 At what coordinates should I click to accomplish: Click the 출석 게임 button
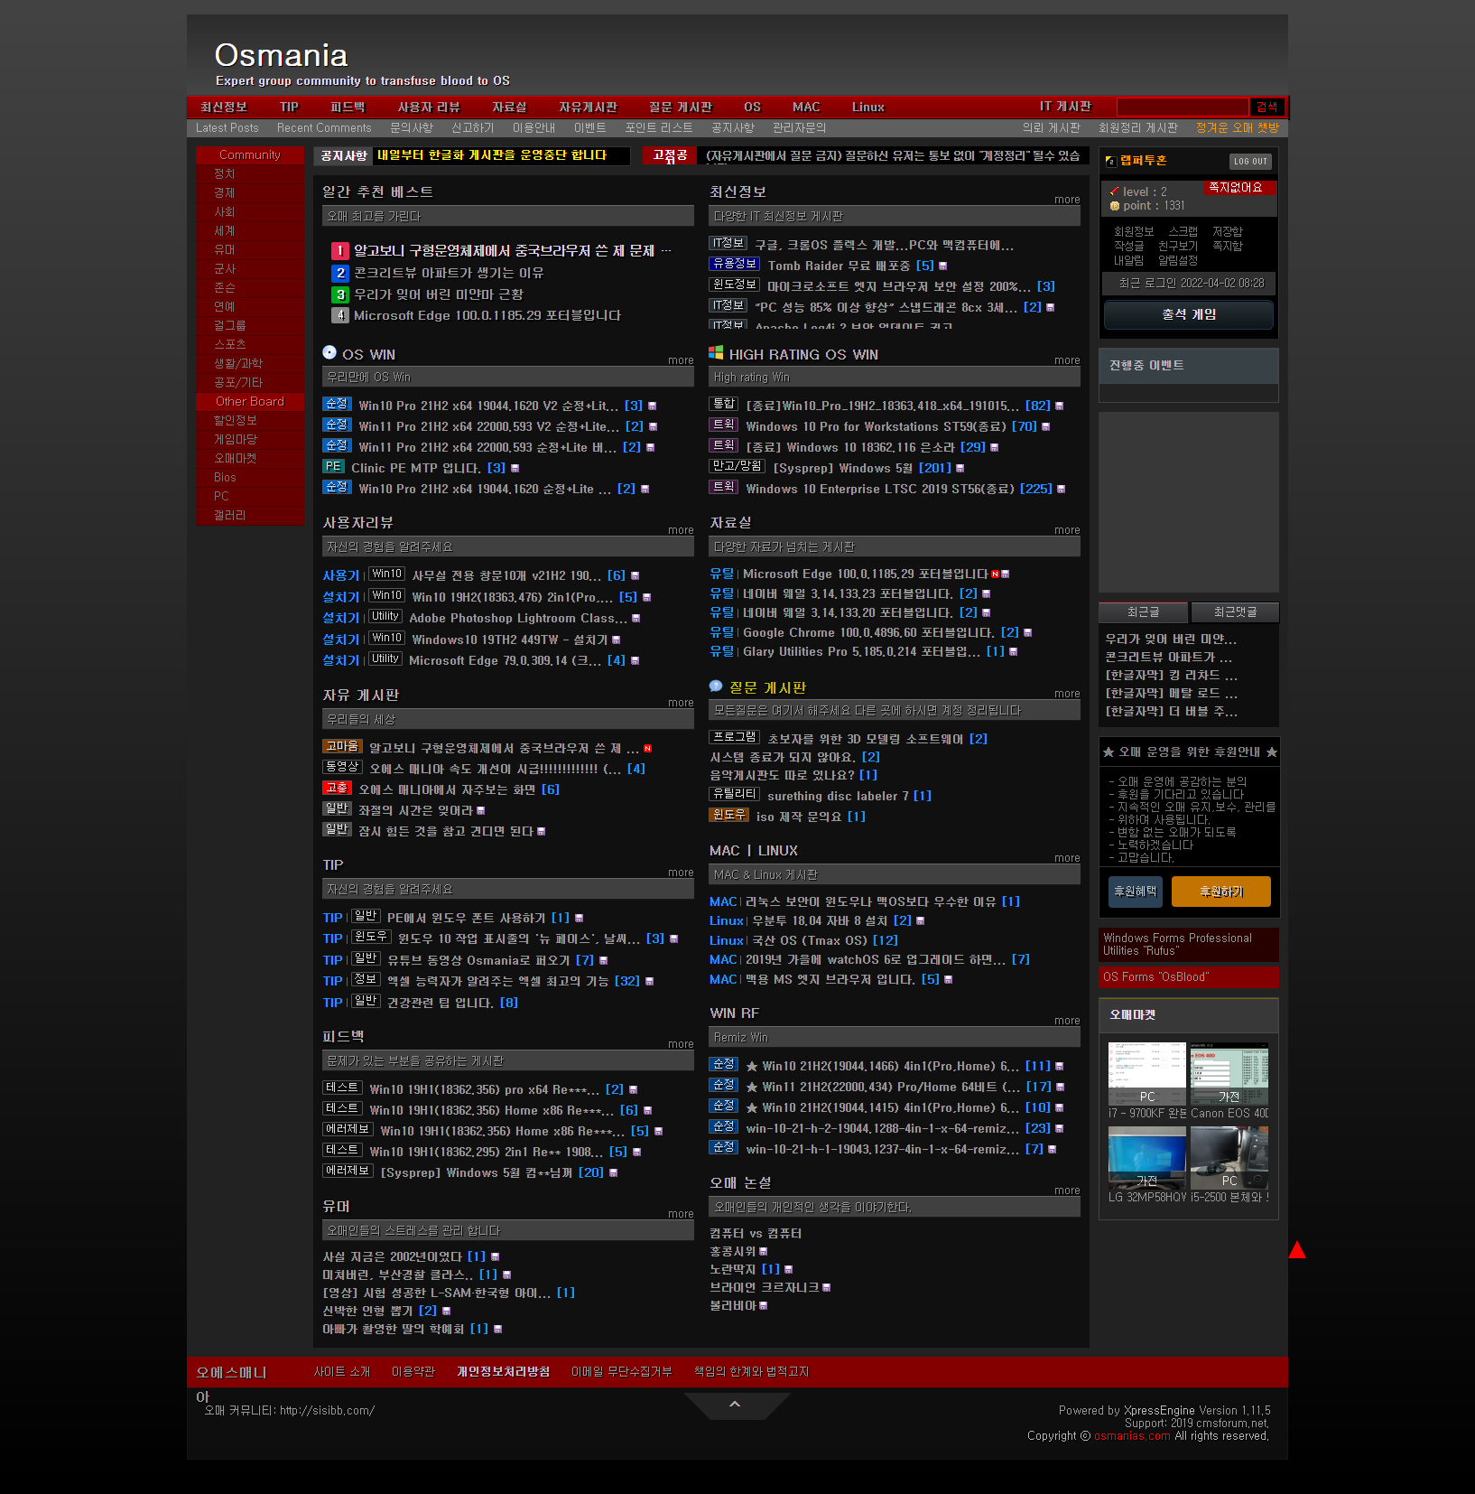click(1189, 314)
